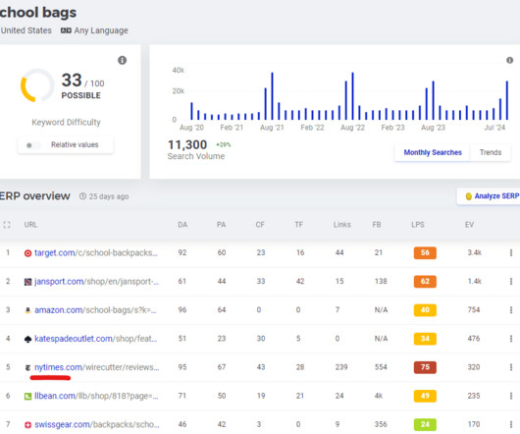
Task: Sort by the PA column header
Action: point(221,225)
